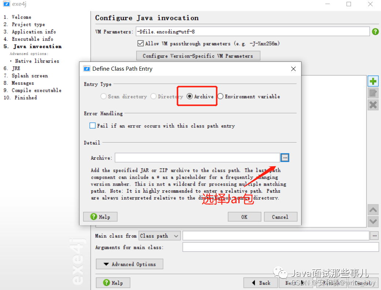The width and height of the screenshot is (381, 290).
Task: Go to step 6 JRE
Action: pyautogui.click(x=12, y=68)
